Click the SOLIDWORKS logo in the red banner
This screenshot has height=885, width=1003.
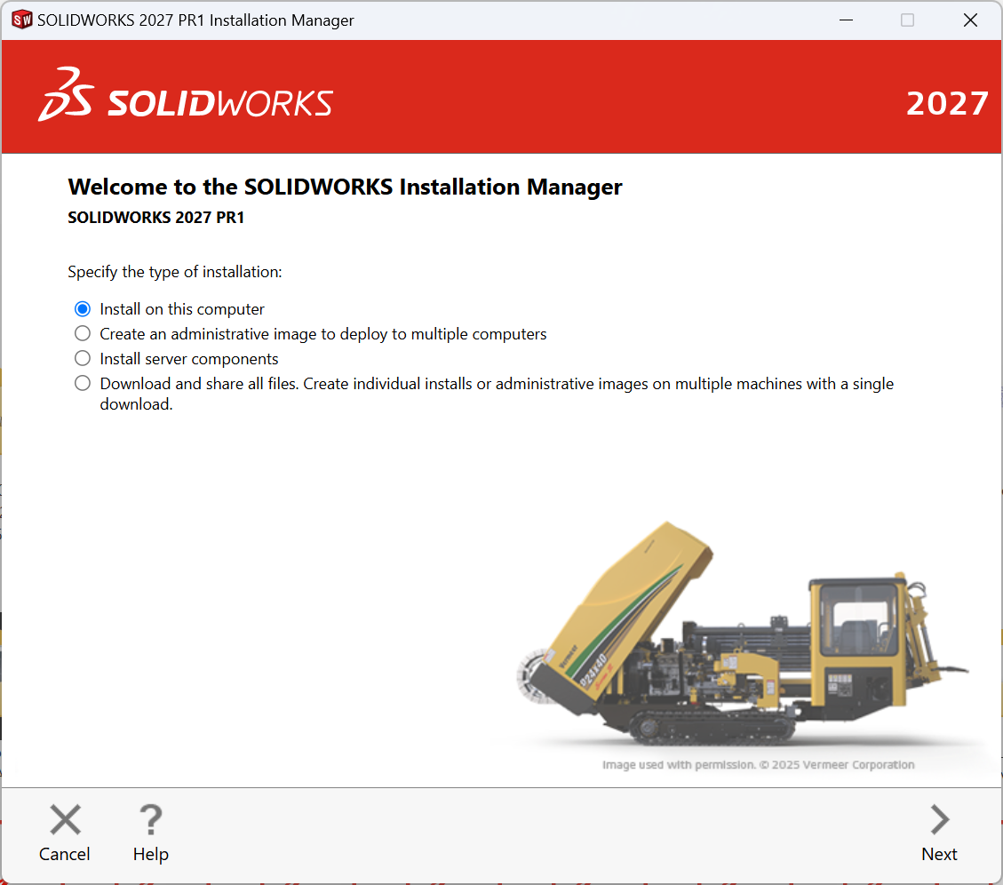[186, 96]
